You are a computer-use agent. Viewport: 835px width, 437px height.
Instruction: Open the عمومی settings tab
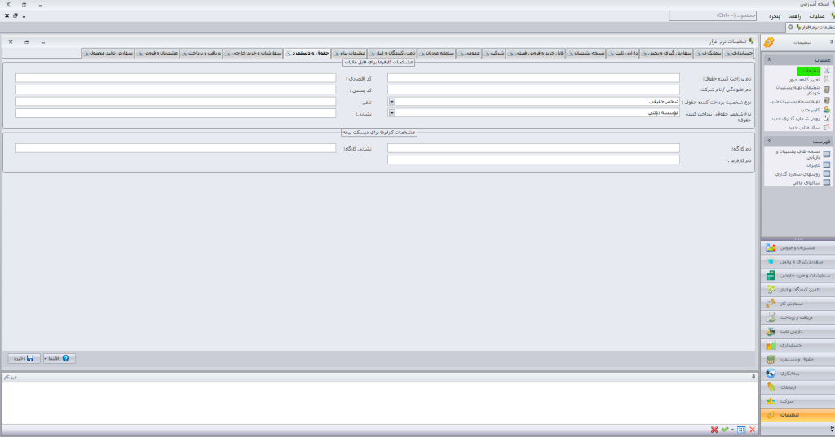tap(469, 53)
